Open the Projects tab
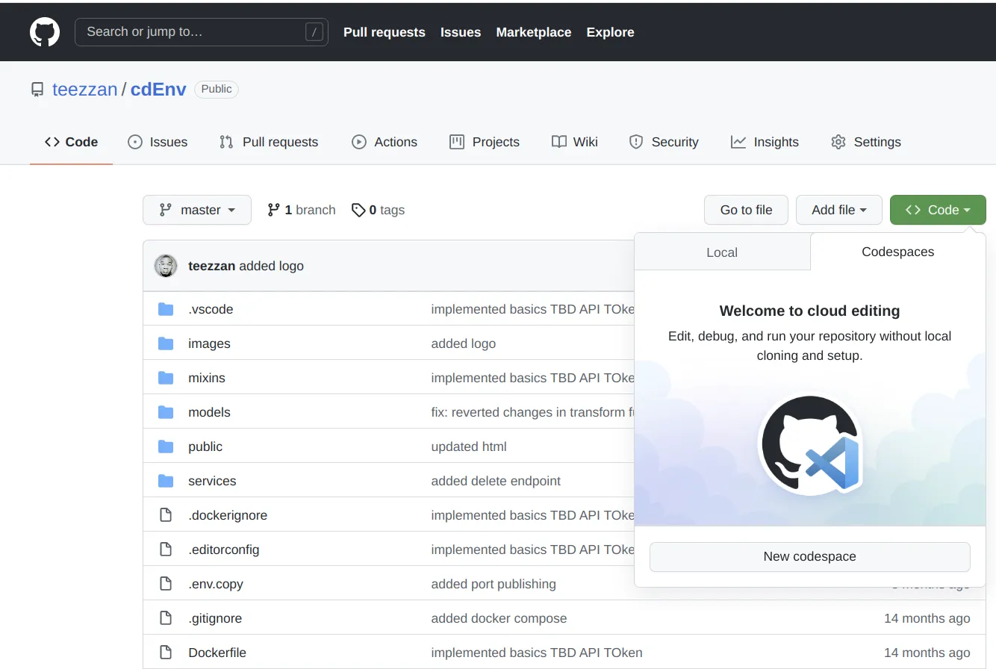This screenshot has width=996, height=669. 485,142
